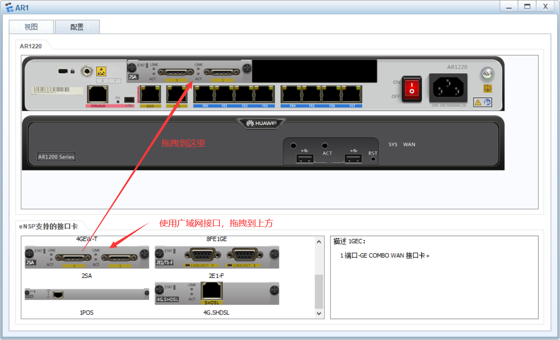Image resolution: width=560 pixels, height=340 pixels.
Task: Click the AR1220 panel heading
Action: click(x=31, y=46)
